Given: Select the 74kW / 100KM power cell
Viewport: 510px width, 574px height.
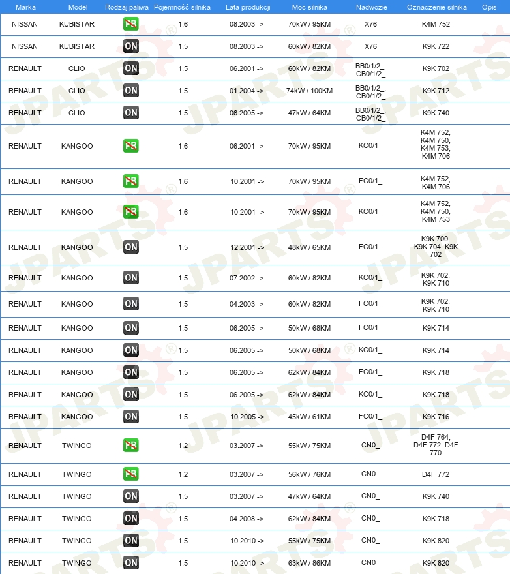Looking at the screenshot, I should pyautogui.click(x=309, y=91).
